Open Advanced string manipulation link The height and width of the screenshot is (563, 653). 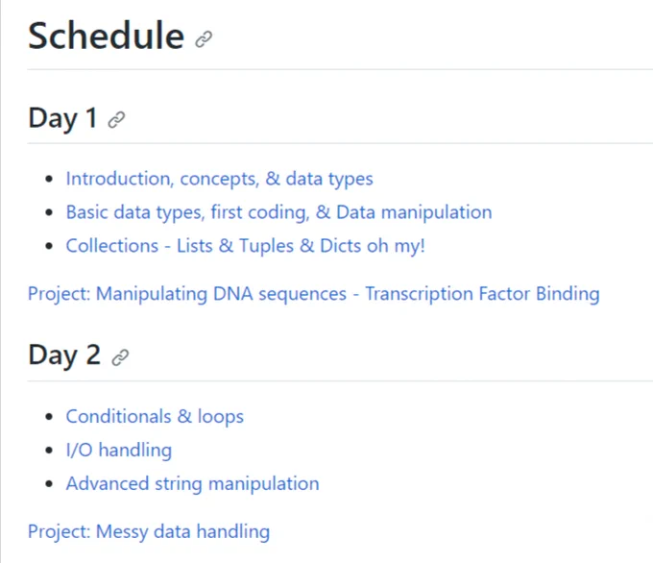(193, 484)
